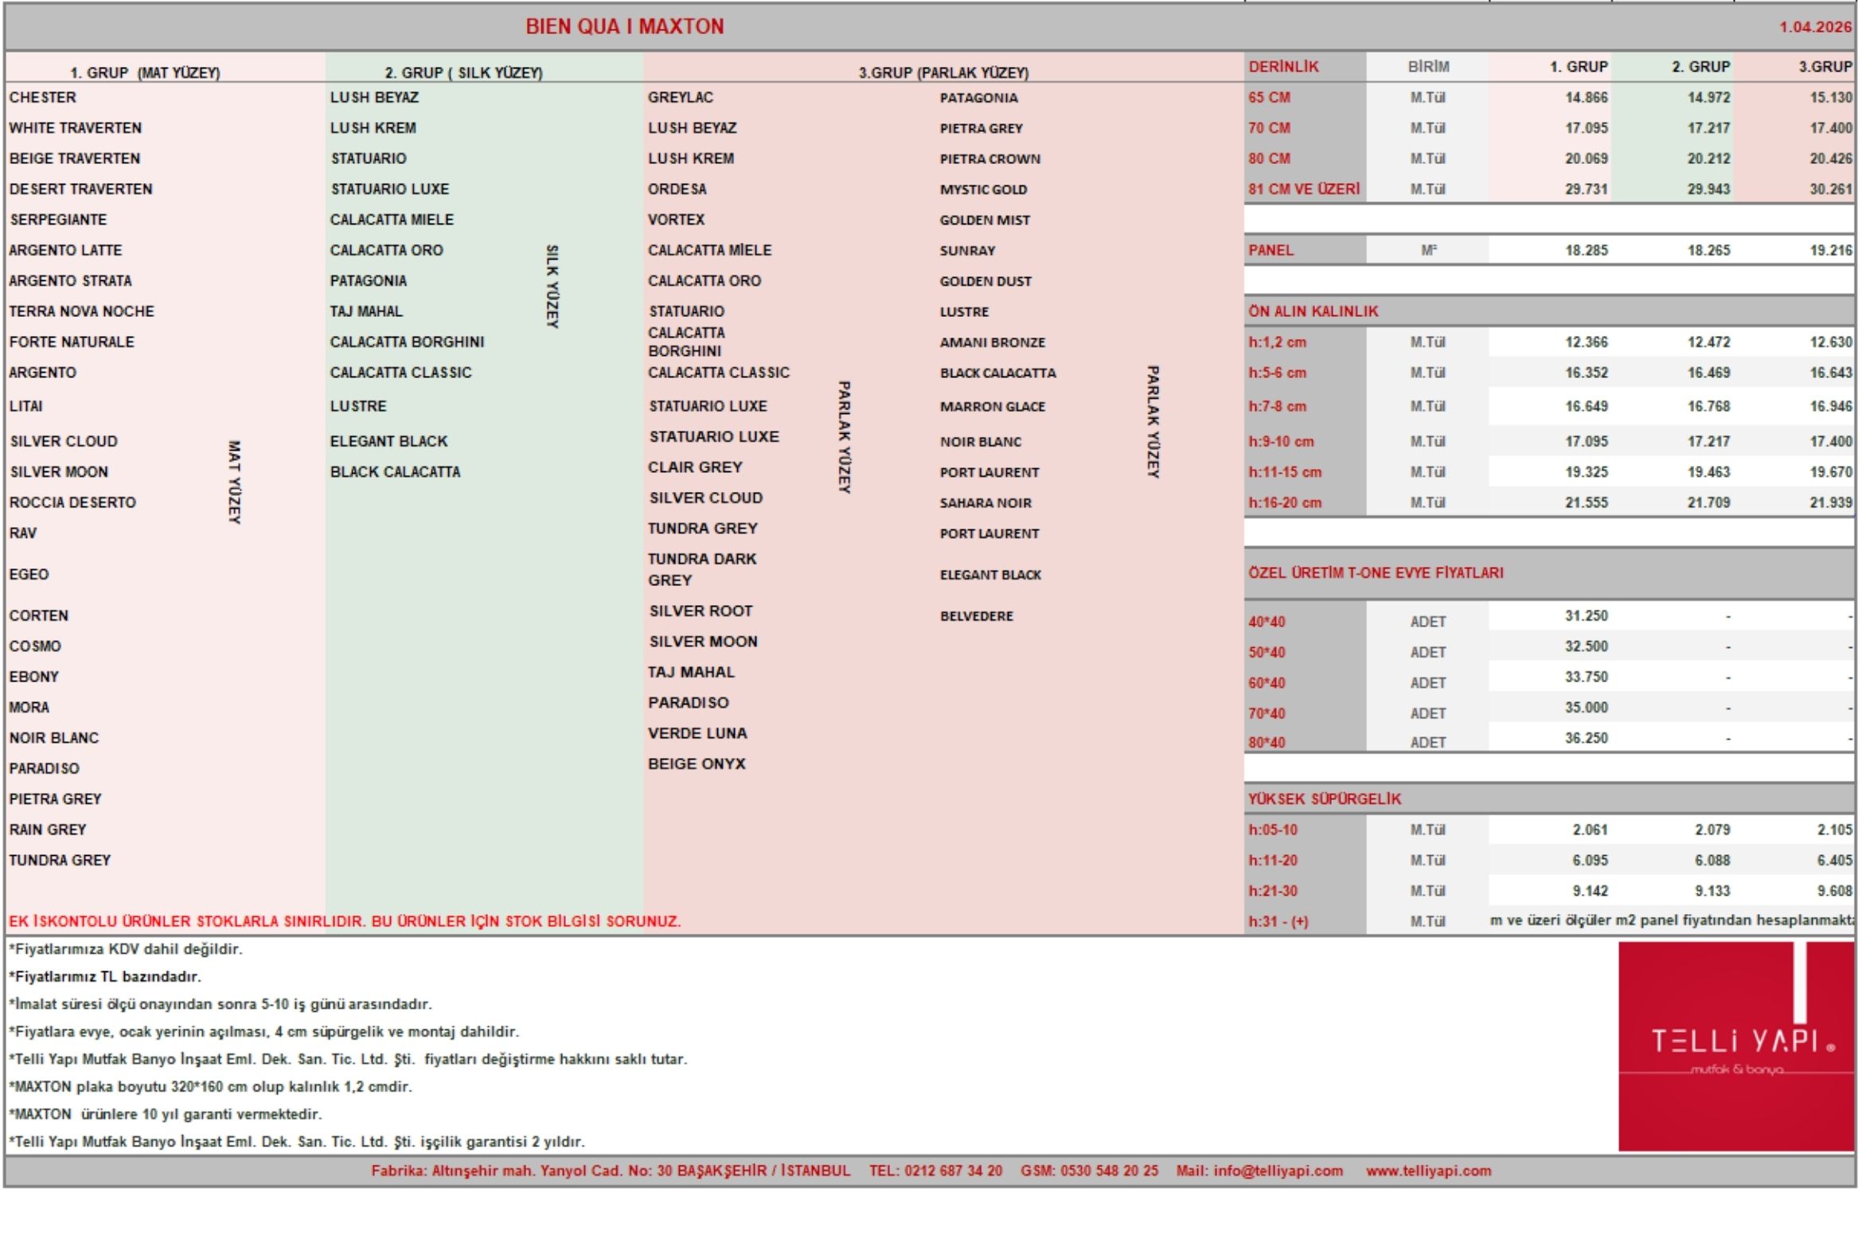Click the SUNRAY product name
1862x1234 pixels.
pos(967,251)
